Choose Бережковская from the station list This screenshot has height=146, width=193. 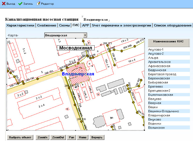(159, 78)
